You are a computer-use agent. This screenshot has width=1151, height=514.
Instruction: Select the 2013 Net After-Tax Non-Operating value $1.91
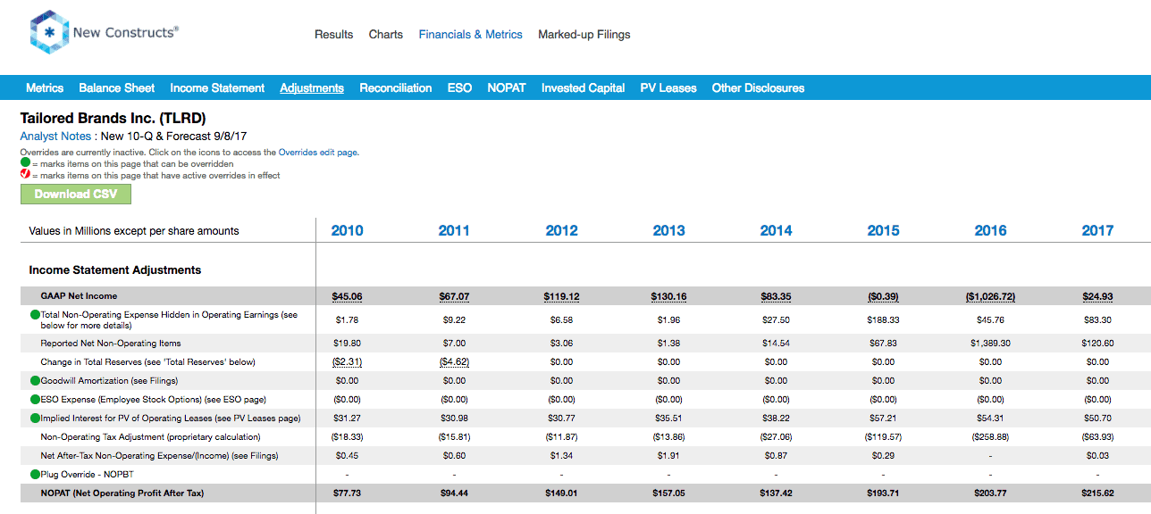pos(669,456)
